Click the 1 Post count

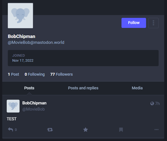[x=13, y=74]
